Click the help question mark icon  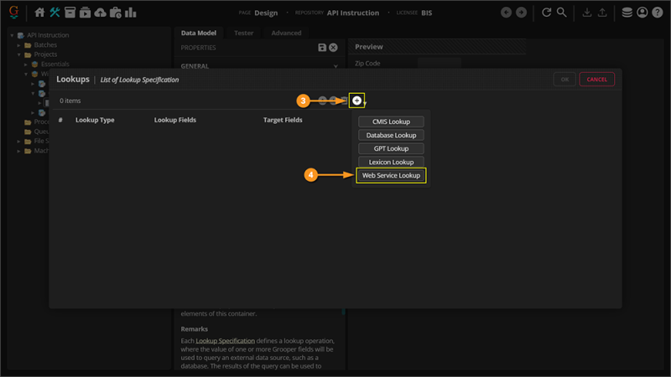tap(657, 13)
